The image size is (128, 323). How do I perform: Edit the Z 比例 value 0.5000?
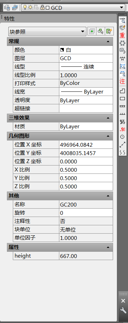86,186
